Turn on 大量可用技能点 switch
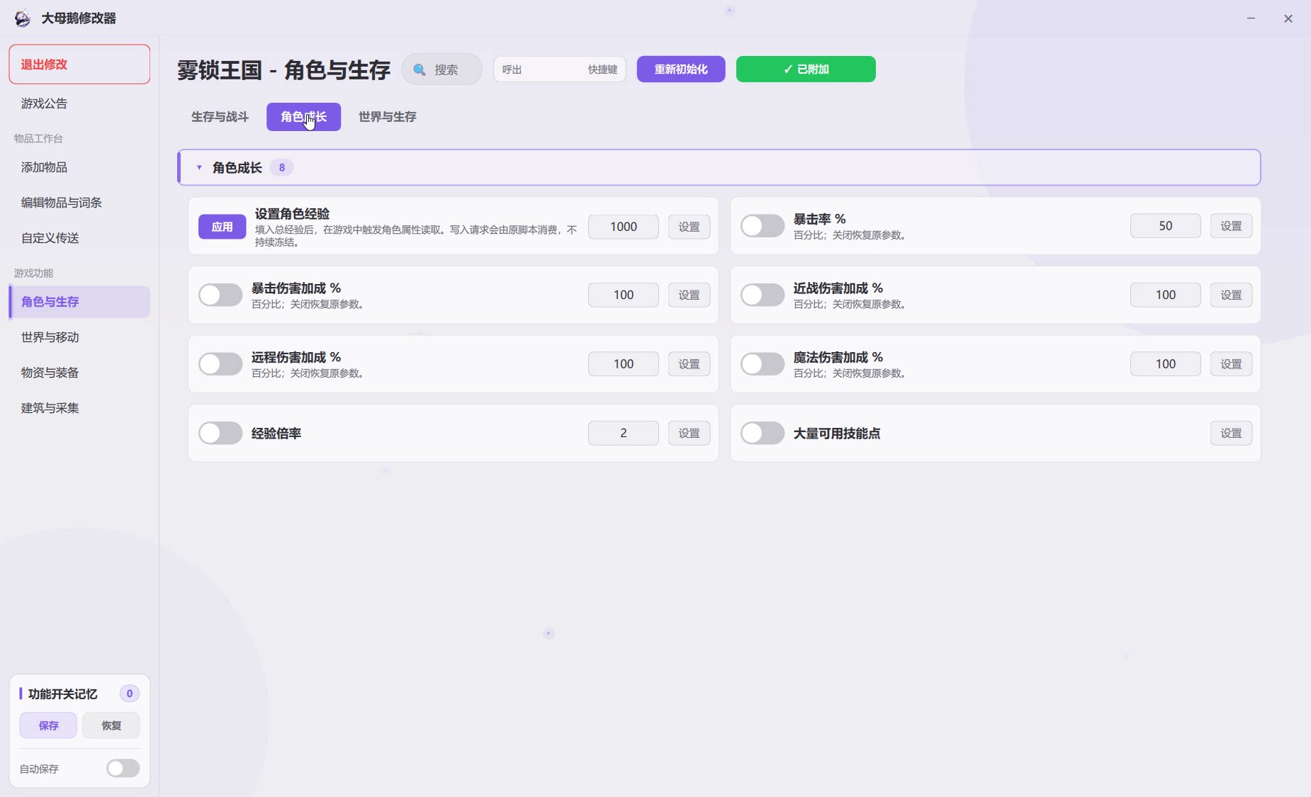This screenshot has height=797, width=1311. pos(763,433)
